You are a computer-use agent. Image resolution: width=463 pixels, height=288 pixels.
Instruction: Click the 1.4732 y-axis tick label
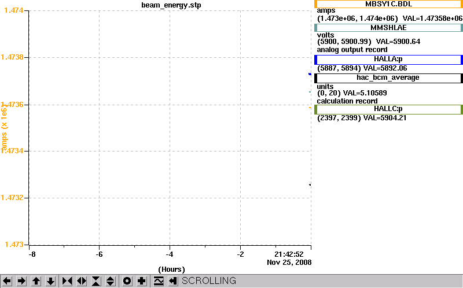[12, 197]
